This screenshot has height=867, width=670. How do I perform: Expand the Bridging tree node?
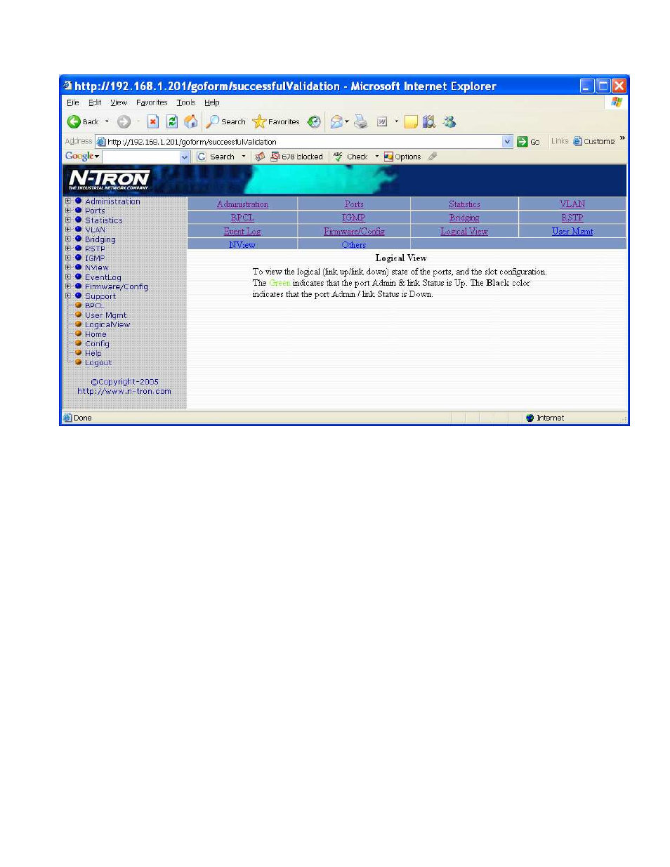pyautogui.click(x=68, y=239)
